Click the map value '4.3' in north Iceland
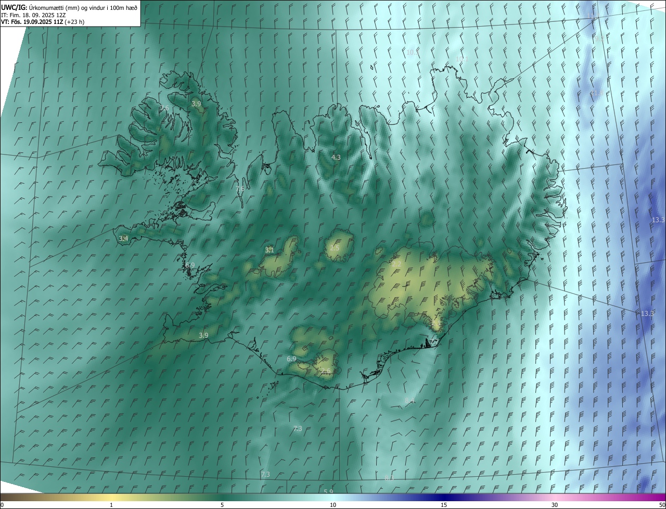This screenshot has height=509, width=666. coord(336,157)
